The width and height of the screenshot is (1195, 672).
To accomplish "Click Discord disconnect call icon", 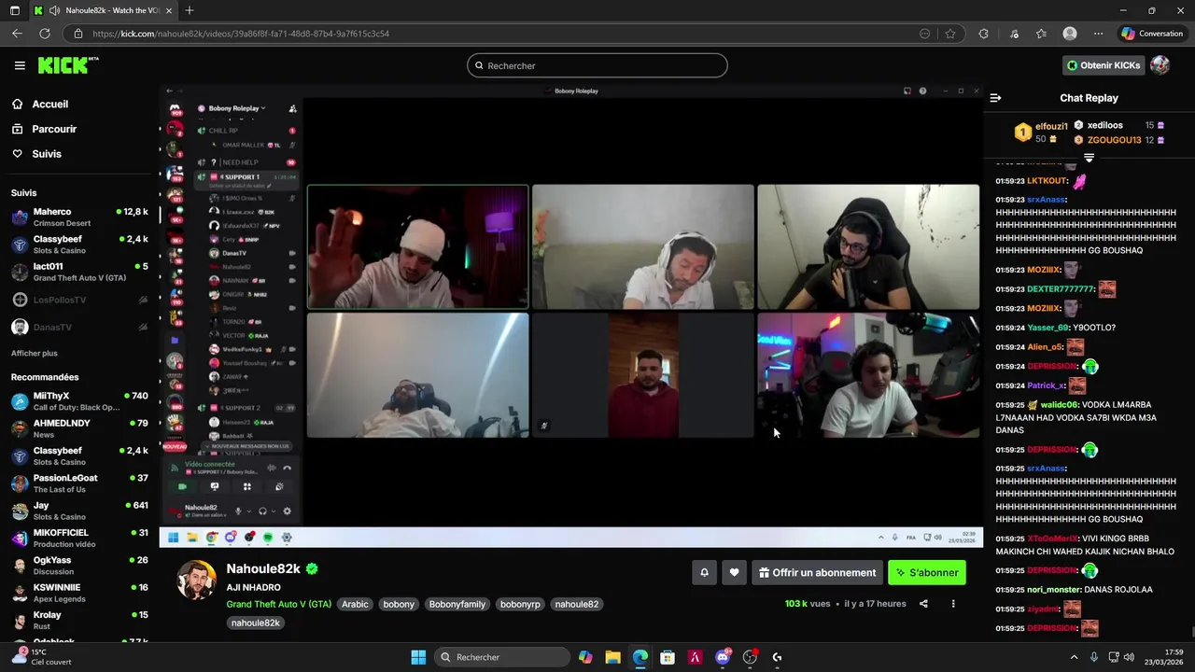I will point(288,468).
